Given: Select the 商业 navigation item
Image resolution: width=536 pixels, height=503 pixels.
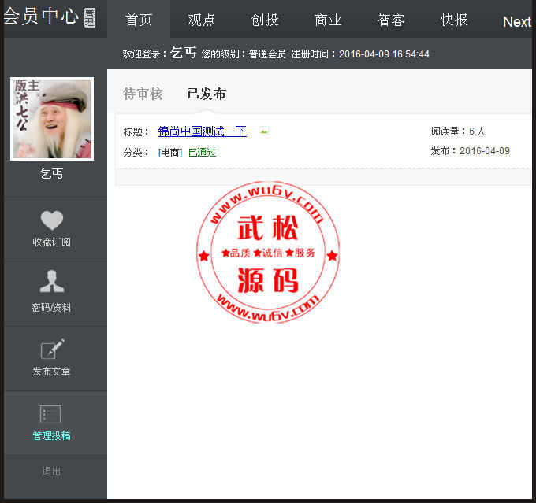Looking at the screenshot, I should point(328,20).
